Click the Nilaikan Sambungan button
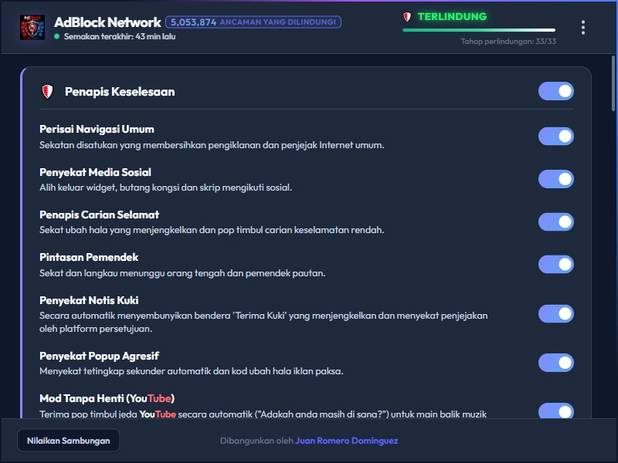The width and height of the screenshot is (618, 463). [x=69, y=441]
